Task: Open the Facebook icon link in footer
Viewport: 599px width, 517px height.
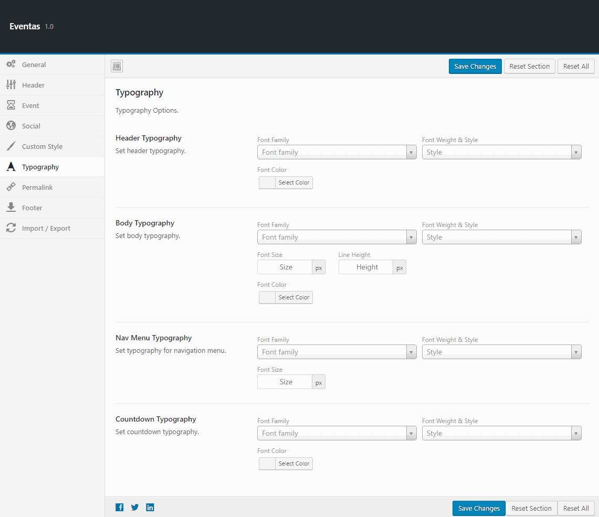Action: (120, 507)
